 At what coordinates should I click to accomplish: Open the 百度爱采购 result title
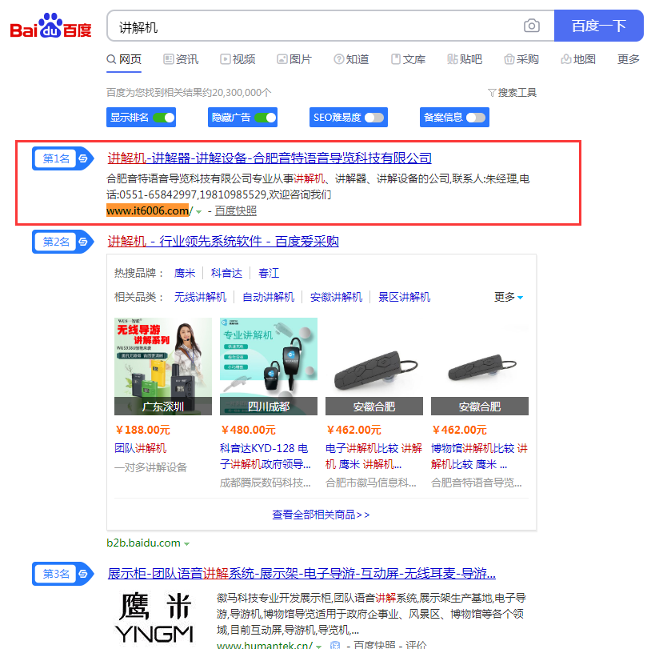[223, 242]
